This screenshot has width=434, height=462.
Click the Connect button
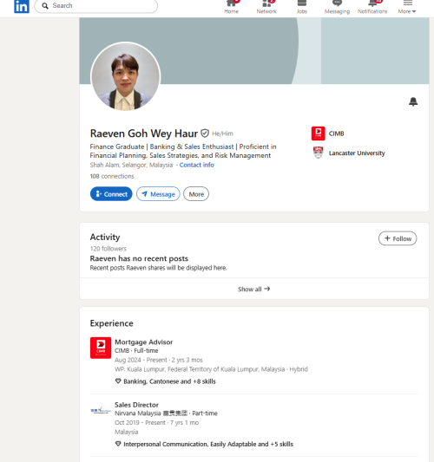(x=111, y=194)
